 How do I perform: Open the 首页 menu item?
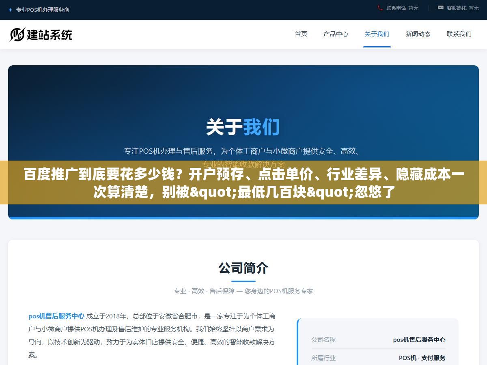(x=301, y=34)
